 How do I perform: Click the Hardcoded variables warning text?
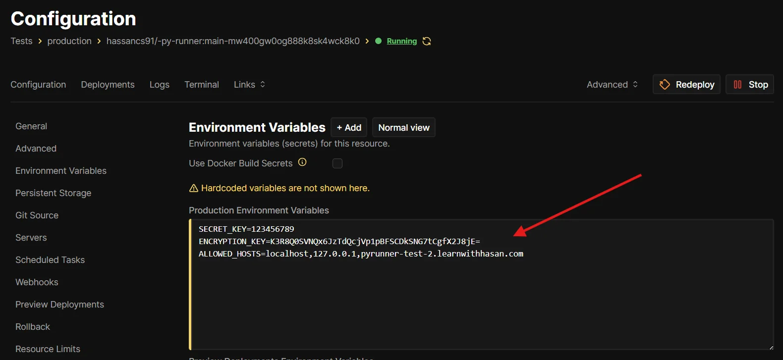[x=285, y=188]
